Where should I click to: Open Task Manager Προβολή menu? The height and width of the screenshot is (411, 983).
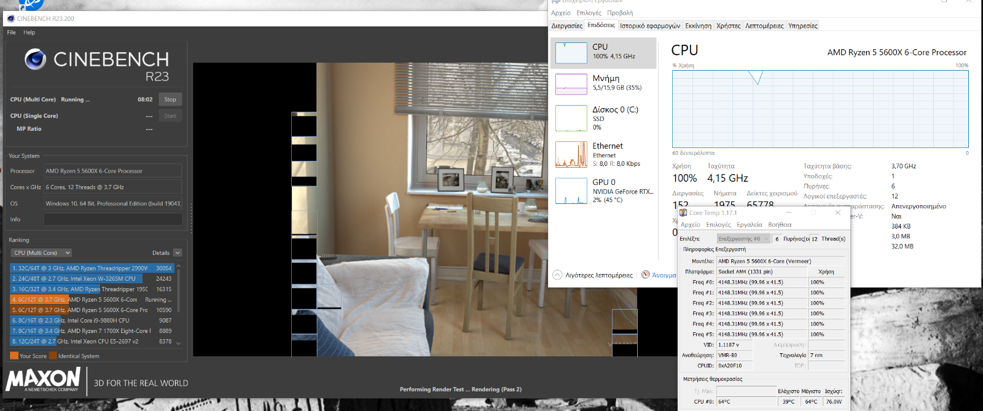point(620,13)
